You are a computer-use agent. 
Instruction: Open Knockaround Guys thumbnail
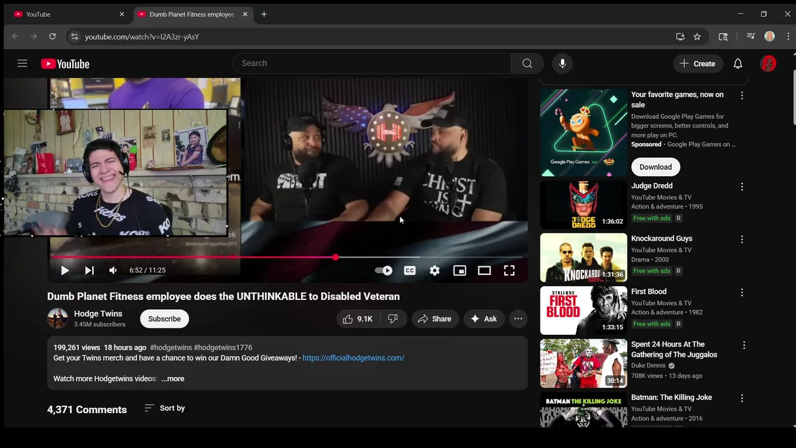coord(583,258)
